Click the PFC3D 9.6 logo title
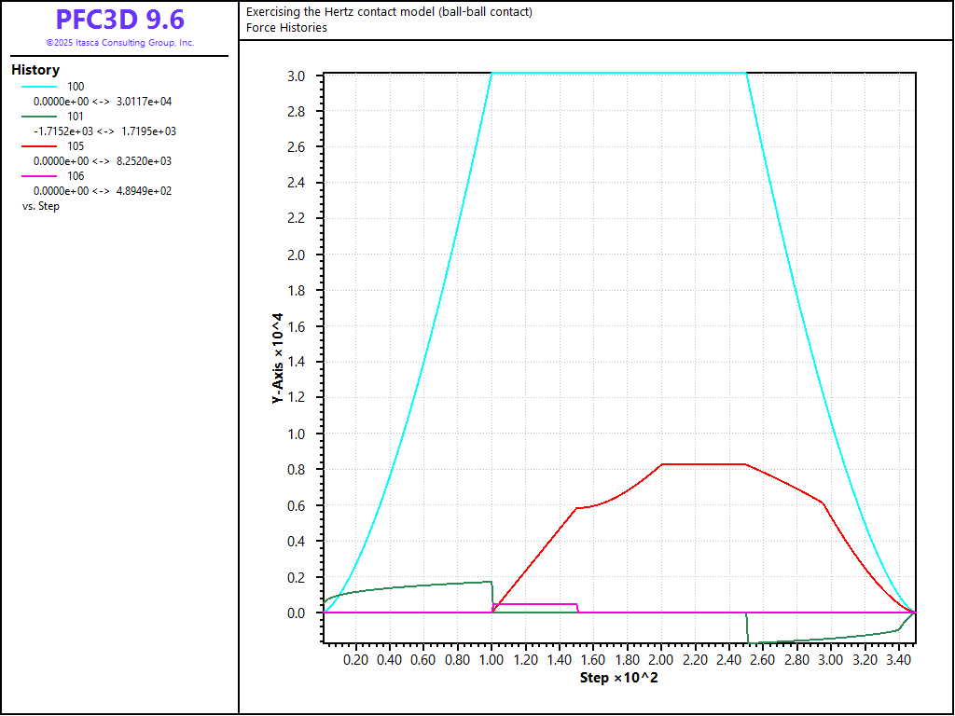The height and width of the screenshot is (716, 955). [x=119, y=20]
